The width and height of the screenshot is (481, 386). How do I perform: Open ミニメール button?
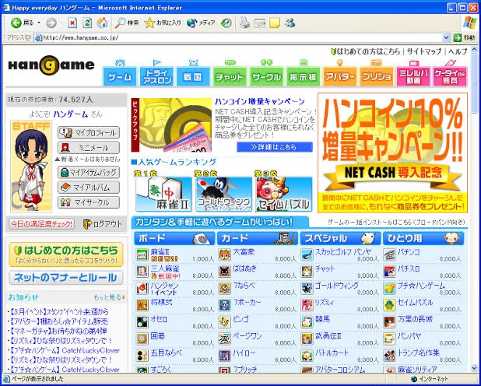tap(89, 148)
